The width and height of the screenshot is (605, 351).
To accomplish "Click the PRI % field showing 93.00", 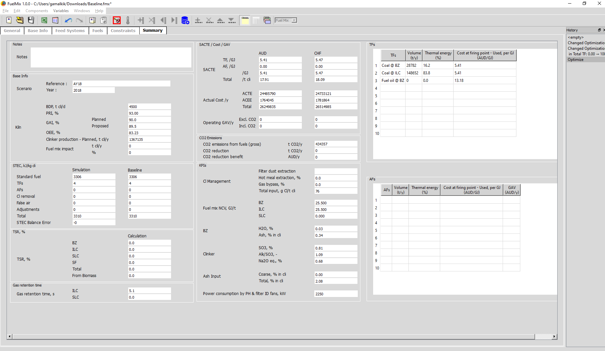I will click(149, 113).
